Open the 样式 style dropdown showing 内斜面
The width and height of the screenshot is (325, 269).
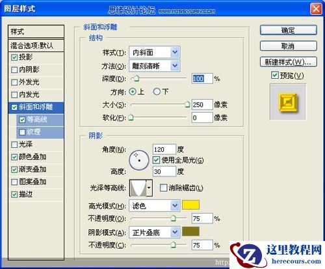point(154,52)
